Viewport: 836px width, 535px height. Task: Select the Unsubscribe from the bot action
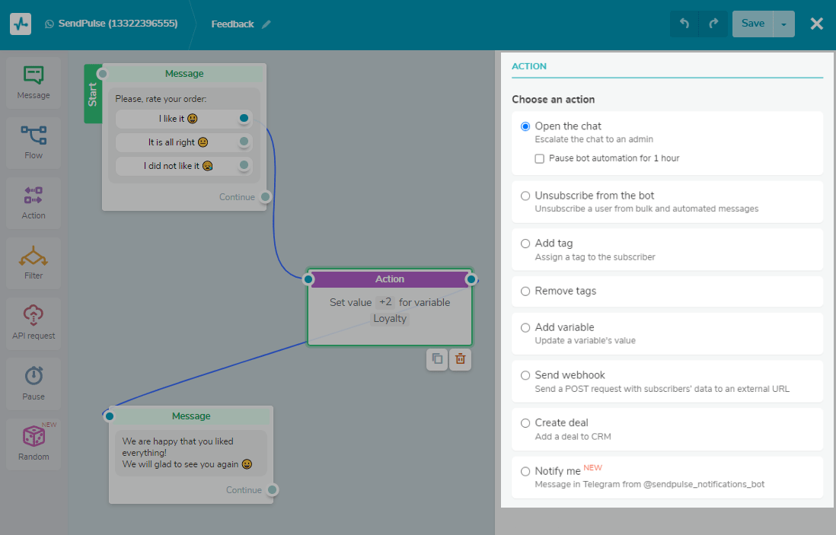point(526,196)
